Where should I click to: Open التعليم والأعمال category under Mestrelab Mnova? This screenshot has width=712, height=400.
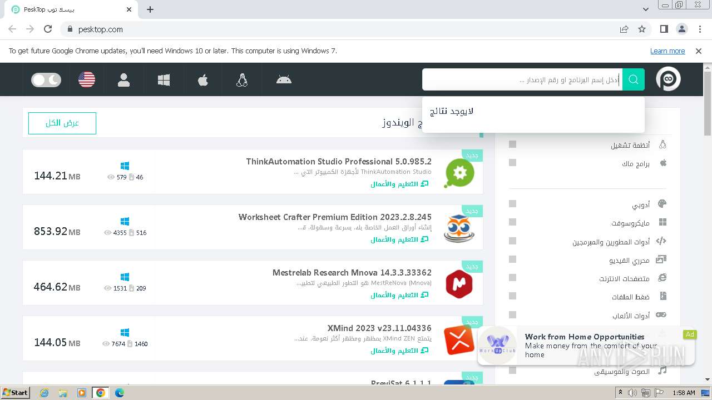coord(400,295)
